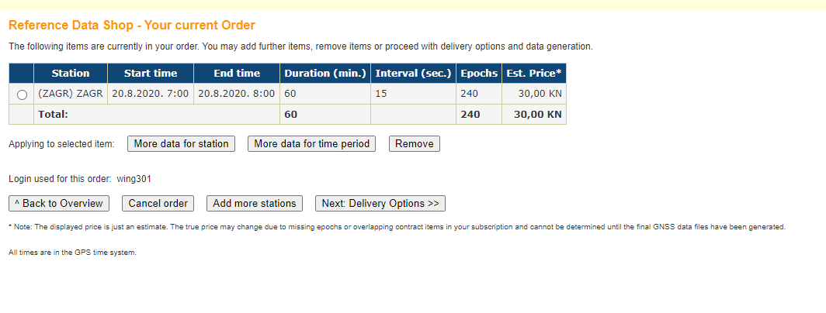Click the Est. Price* column header

(534, 74)
